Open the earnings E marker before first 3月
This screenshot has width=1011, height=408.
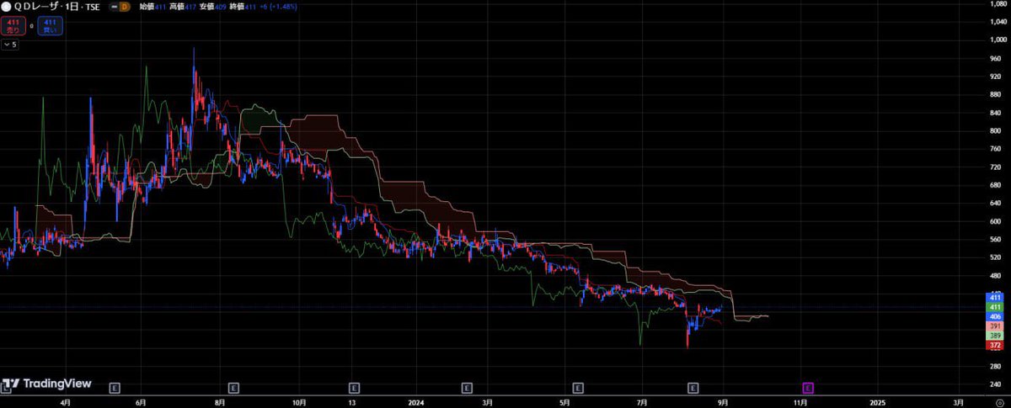(x=467, y=388)
